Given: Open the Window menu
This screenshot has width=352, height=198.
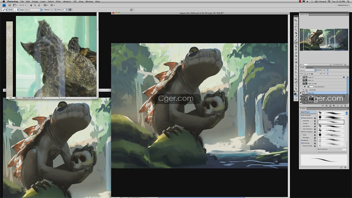Looking at the screenshot, I should (89, 1).
